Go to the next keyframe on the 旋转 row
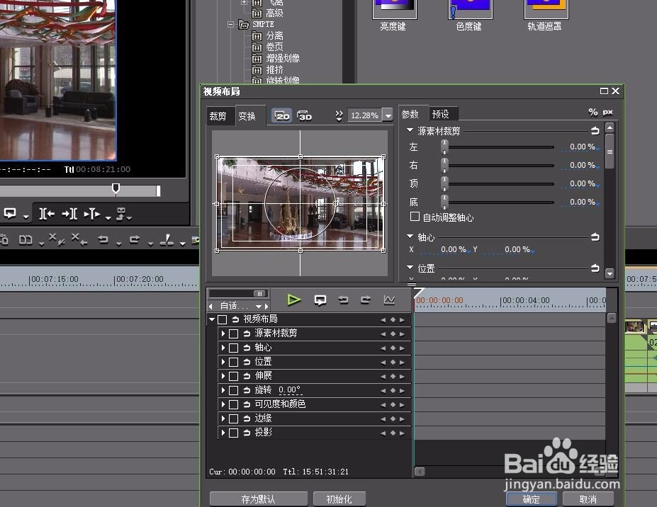 [x=402, y=390]
